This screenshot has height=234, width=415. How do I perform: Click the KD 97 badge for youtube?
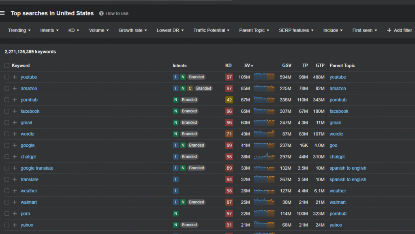click(229, 77)
